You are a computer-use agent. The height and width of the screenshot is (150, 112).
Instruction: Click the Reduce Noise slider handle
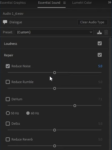click(54, 73)
